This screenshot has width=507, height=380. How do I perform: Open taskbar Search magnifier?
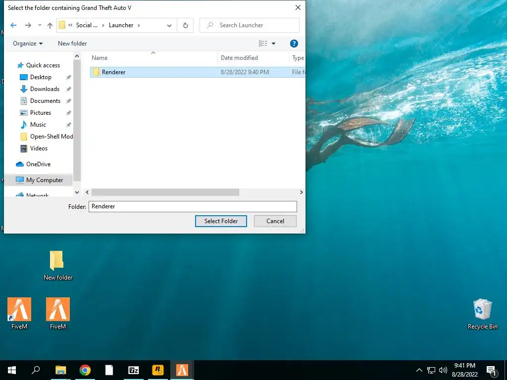tap(36, 370)
